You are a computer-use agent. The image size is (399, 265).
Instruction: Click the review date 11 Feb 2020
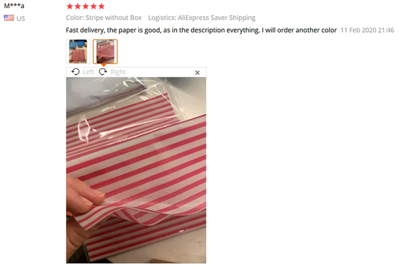click(367, 30)
